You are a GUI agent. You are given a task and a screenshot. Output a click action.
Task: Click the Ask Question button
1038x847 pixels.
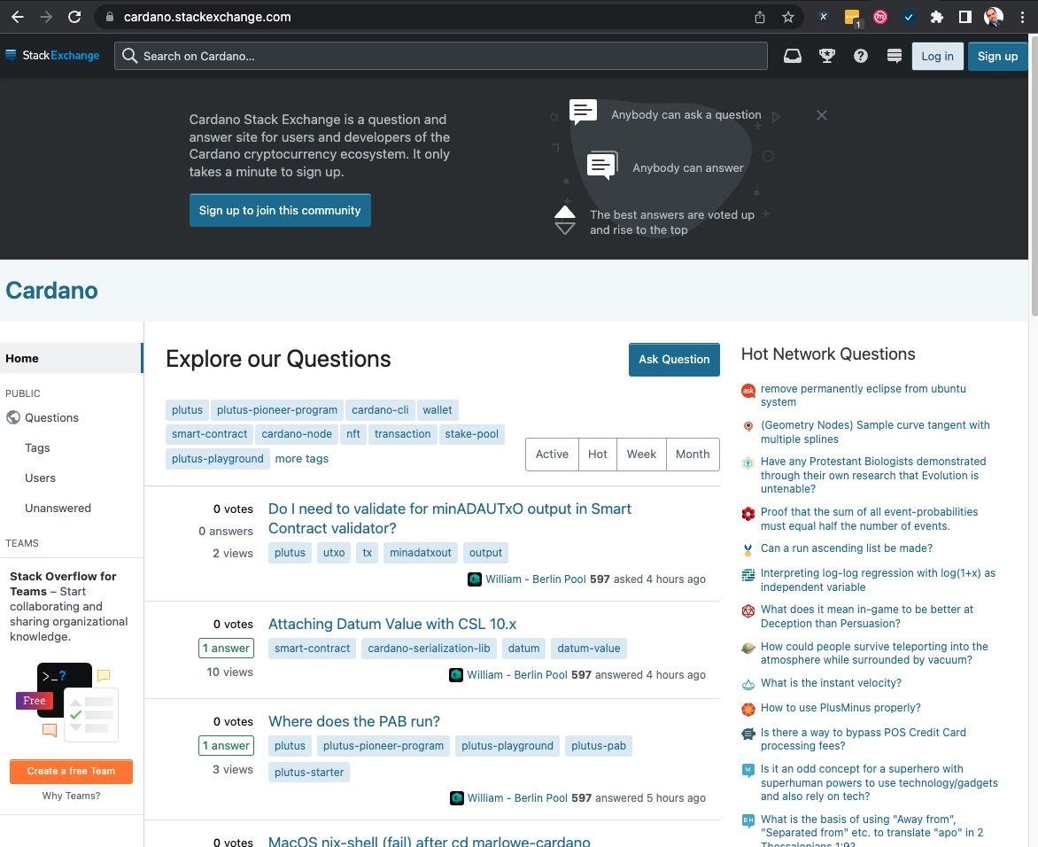coord(674,360)
